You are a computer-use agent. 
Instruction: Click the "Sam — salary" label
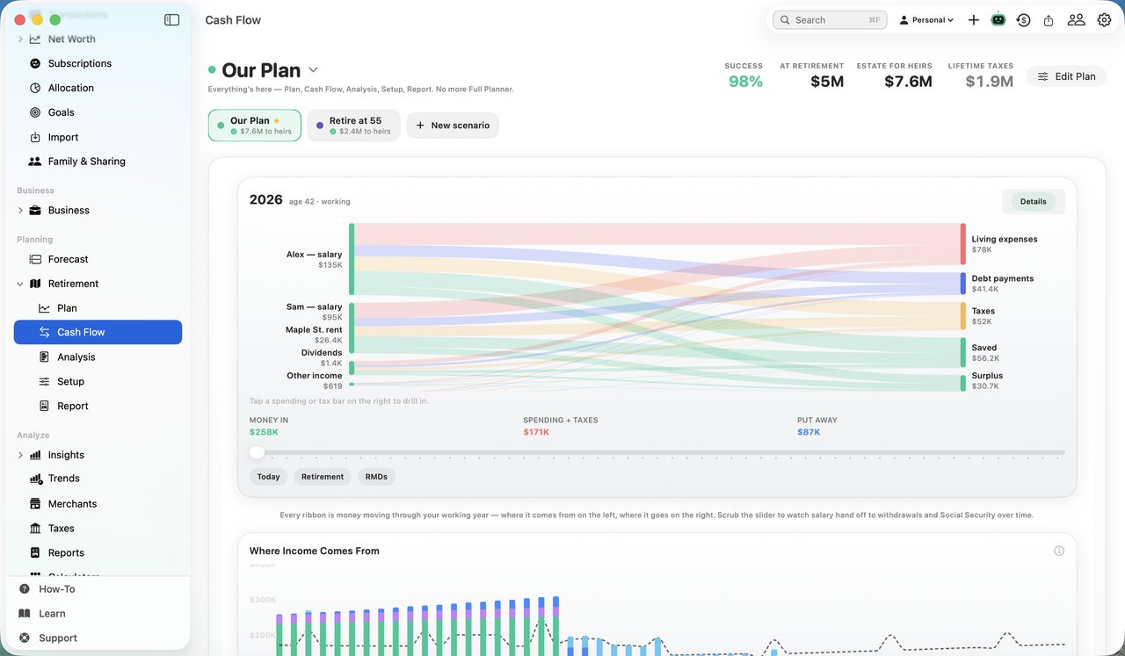[x=314, y=307]
